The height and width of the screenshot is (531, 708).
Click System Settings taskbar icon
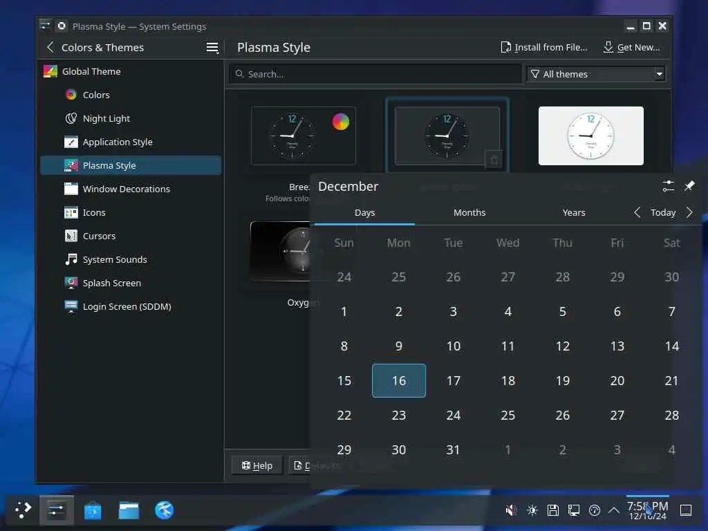point(57,510)
